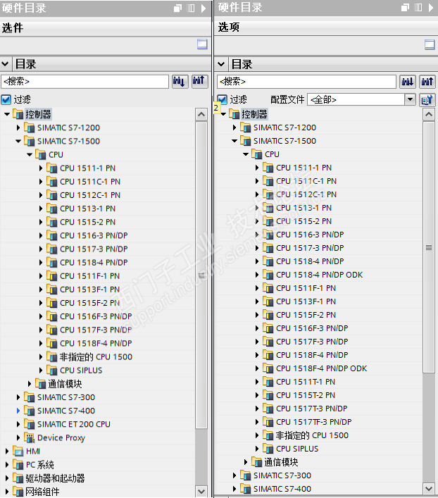Screen dimensions: 438x498
Task: Click the dock-pane icon in left title bar
Action: click(x=191, y=8)
